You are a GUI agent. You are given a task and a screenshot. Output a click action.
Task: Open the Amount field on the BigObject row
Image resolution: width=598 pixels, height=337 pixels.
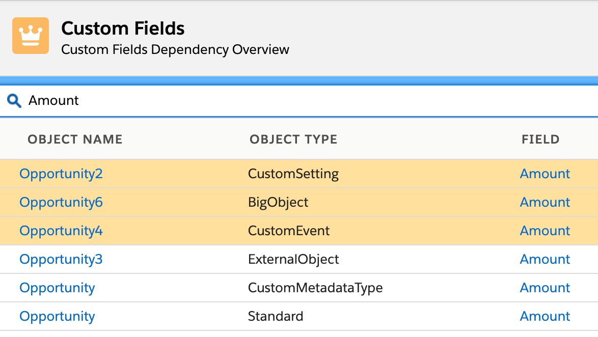[x=545, y=202]
